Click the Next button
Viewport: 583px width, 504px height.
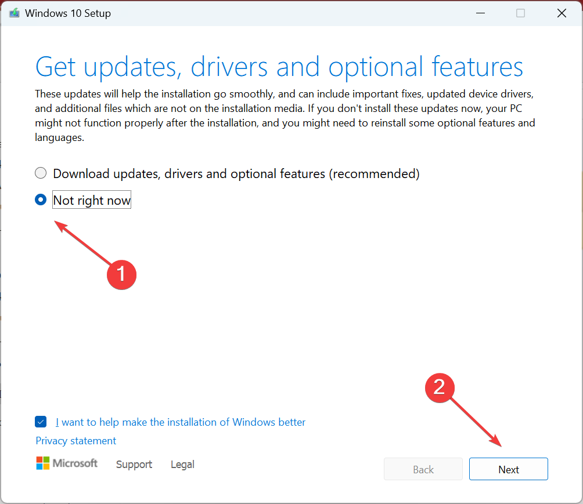508,469
